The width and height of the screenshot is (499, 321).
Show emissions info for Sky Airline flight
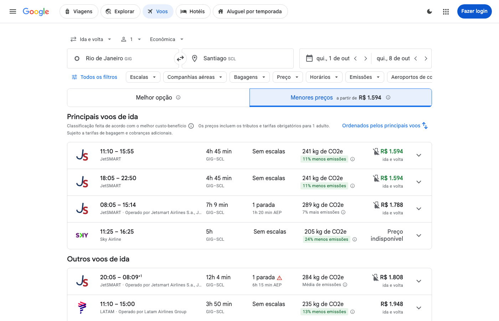[x=355, y=239]
